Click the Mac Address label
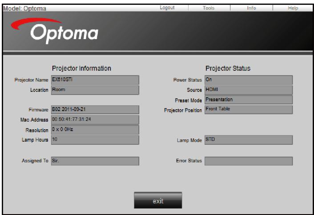Screen dimensions: 314x215 click(34, 120)
